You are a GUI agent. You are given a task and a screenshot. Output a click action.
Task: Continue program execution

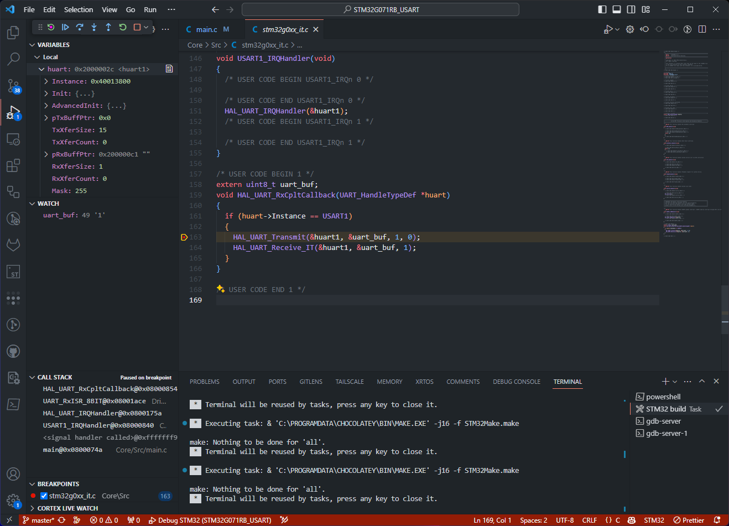coord(65,27)
